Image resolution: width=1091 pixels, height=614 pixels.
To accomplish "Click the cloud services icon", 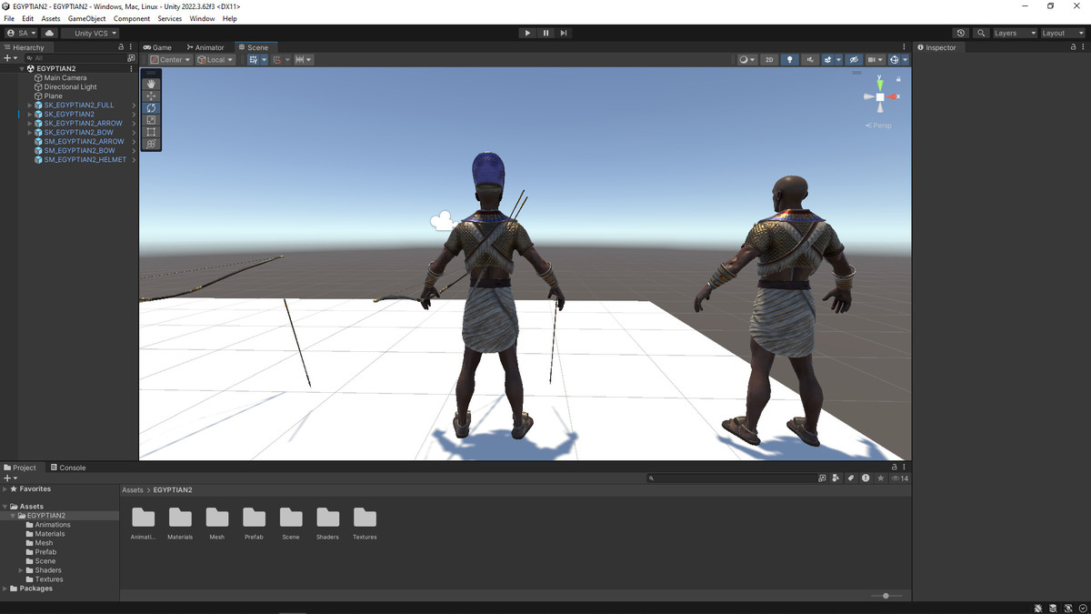I will (49, 33).
